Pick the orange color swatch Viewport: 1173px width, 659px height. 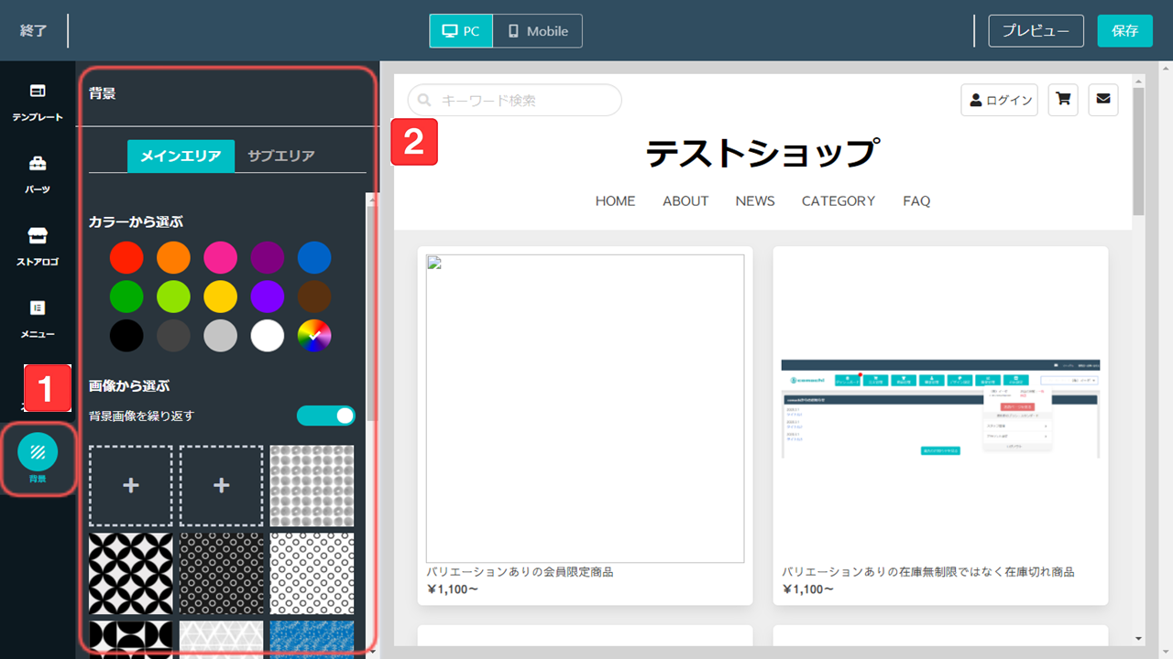pyautogui.click(x=173, y=257)
